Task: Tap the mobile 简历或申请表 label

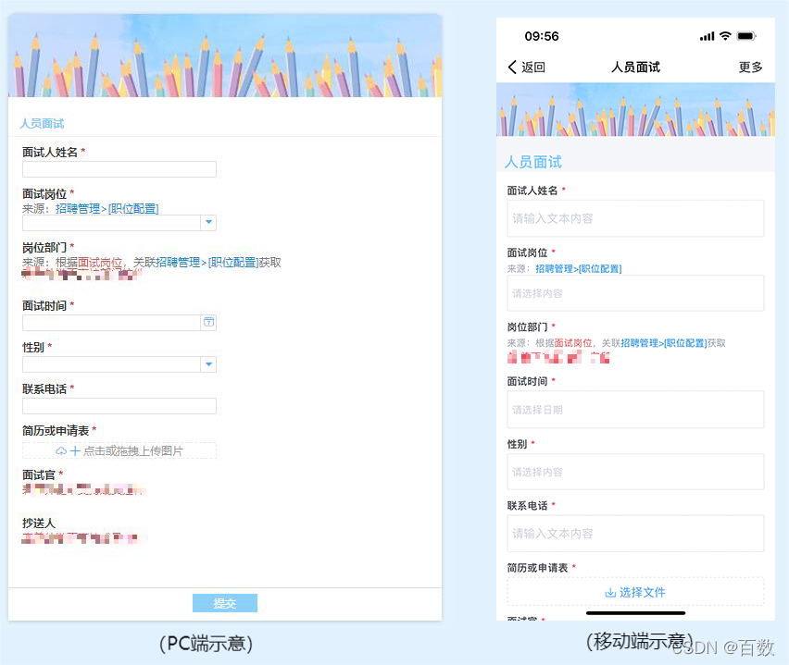Action: [537, 568]
